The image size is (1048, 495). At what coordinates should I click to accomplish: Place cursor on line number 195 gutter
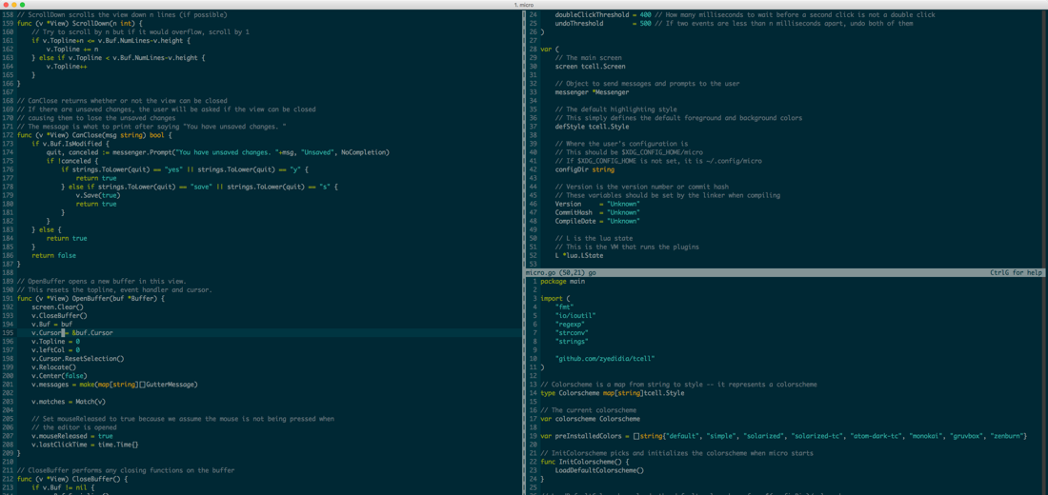tap(8, 332)
